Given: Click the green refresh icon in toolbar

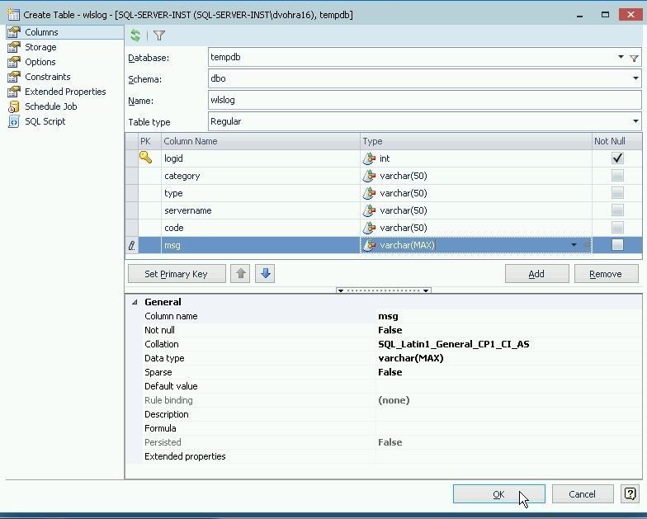Looking at the screenshot, I should [x=135, y=35].
